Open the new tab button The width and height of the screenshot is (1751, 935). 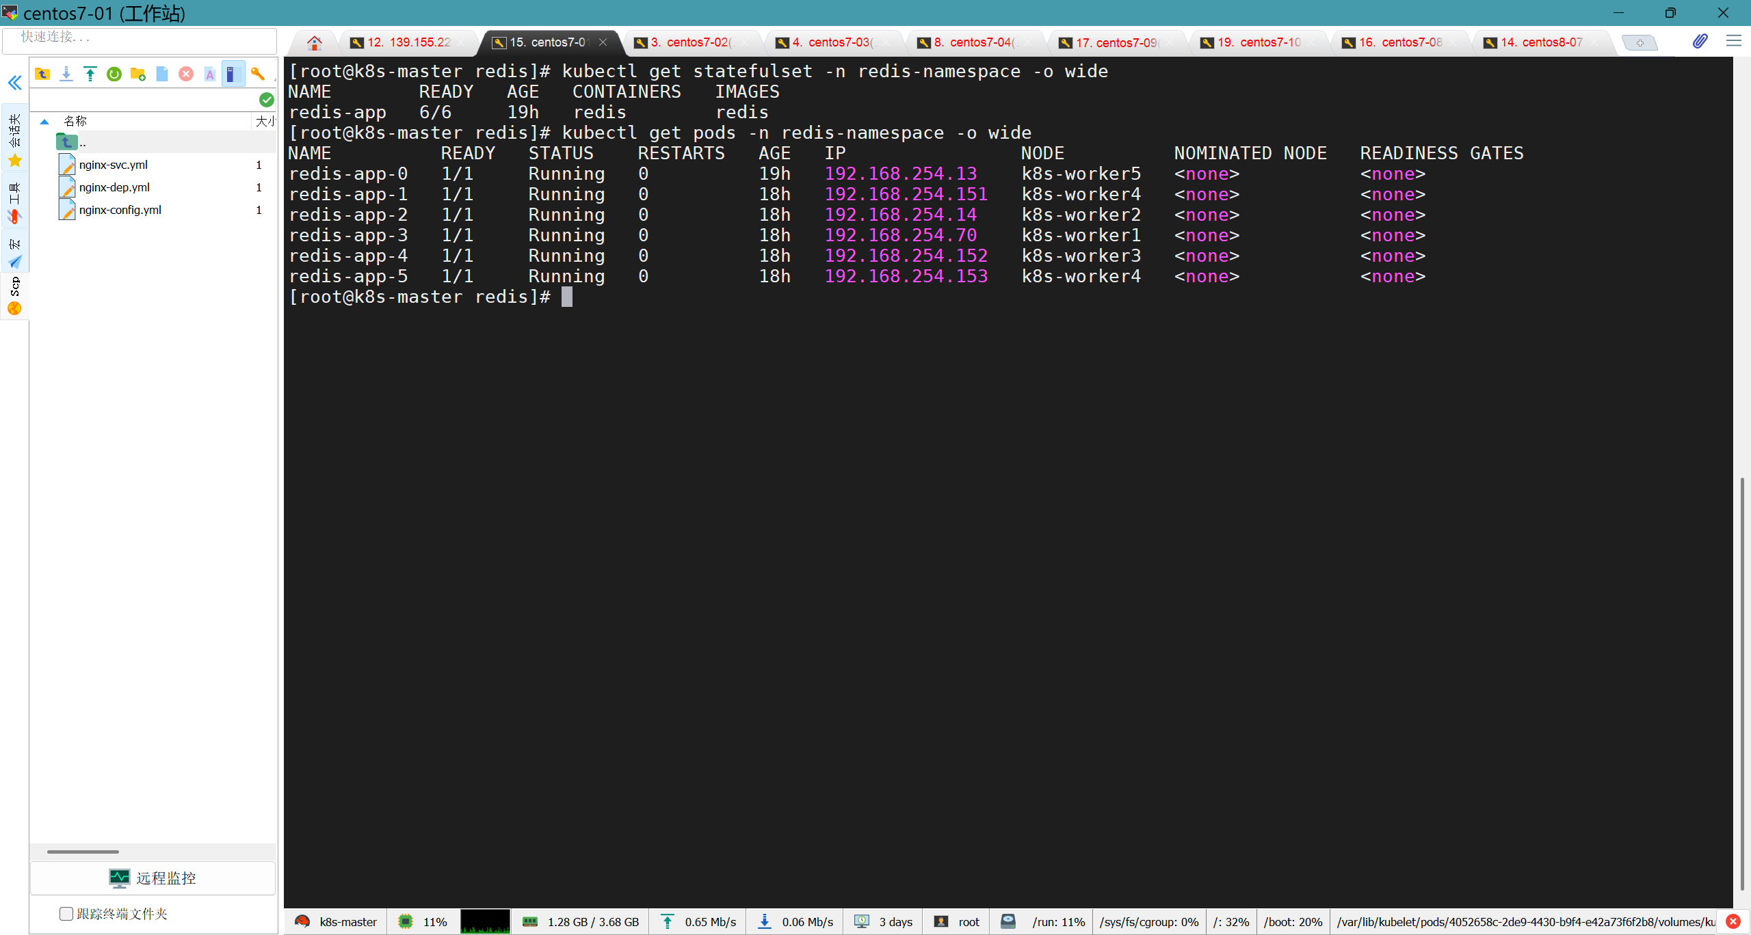click(x=1640, y=42)
